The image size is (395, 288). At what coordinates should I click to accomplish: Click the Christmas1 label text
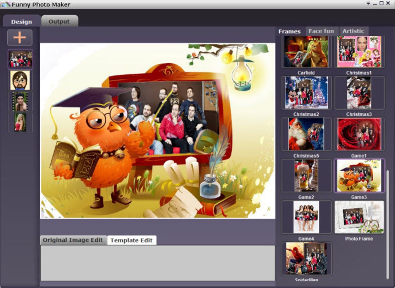[359, 73]
